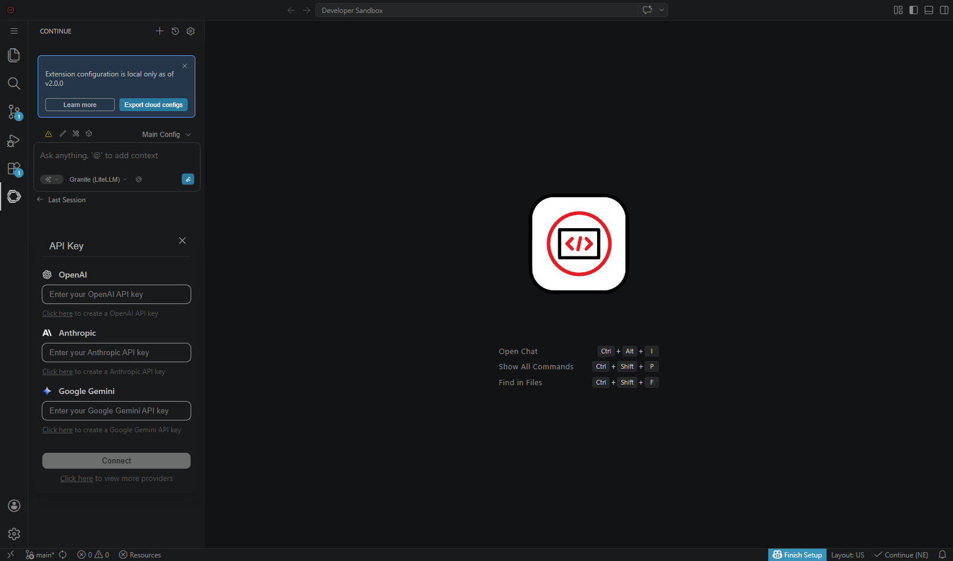Open Problems from errors and warnings count
The image size is (953, 561).
[x=93, y=555]
